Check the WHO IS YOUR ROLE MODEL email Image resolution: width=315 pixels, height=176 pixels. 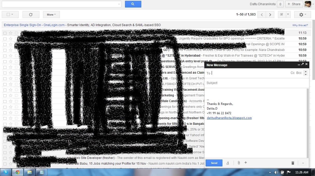[5, 50]
